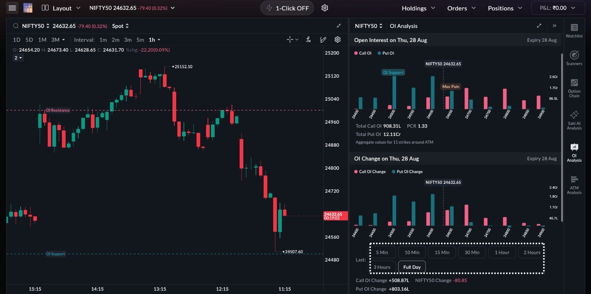Open the crosshair cursor tool
The width and height of the screenshot is (591, 294).
(292, 39)
